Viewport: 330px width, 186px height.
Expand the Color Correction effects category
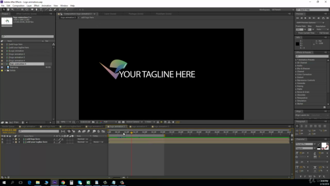(296, 74)
